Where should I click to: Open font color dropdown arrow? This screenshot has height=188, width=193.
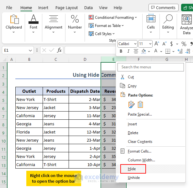[161, 51]
